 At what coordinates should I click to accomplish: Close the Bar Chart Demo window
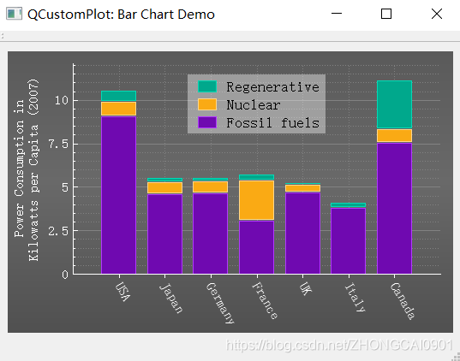(437, 14)
